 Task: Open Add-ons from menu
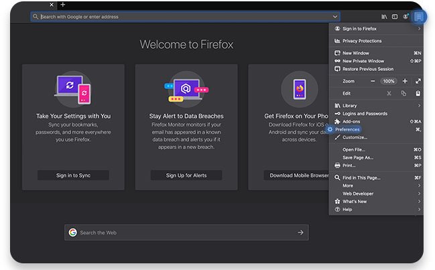click(376, 122)
